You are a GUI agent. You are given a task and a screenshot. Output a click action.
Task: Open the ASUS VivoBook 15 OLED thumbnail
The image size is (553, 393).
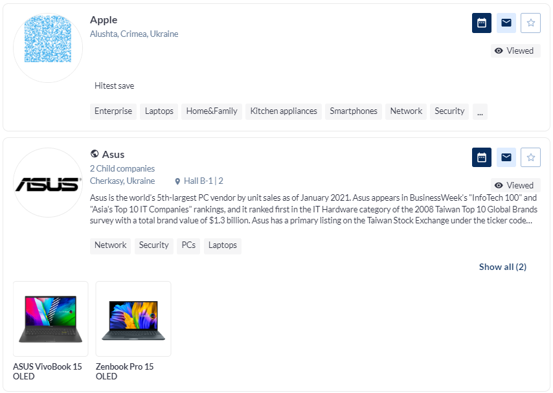[51, 319]
